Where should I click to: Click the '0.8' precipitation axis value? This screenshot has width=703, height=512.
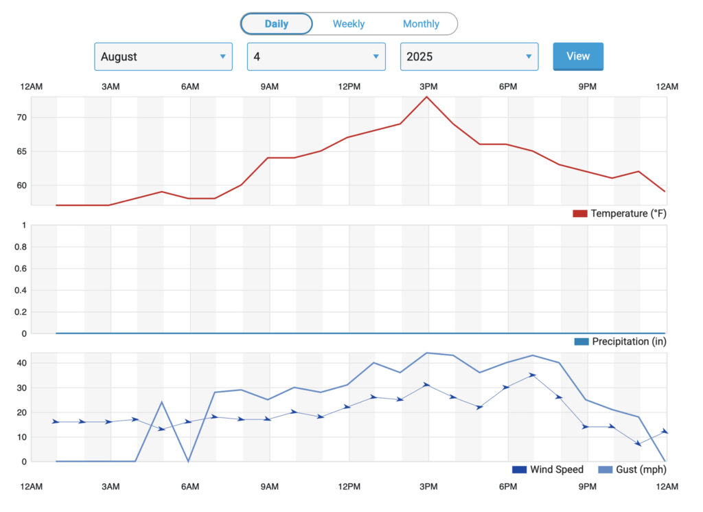point(21,247)
